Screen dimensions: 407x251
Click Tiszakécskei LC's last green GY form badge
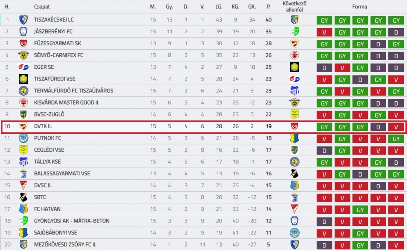[x=396, y=20]
